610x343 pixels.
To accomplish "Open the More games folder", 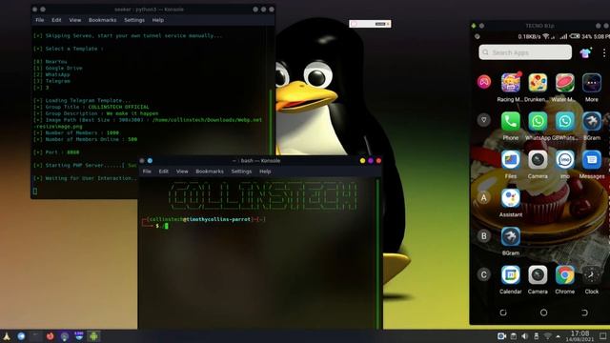I will pos(591,83).
